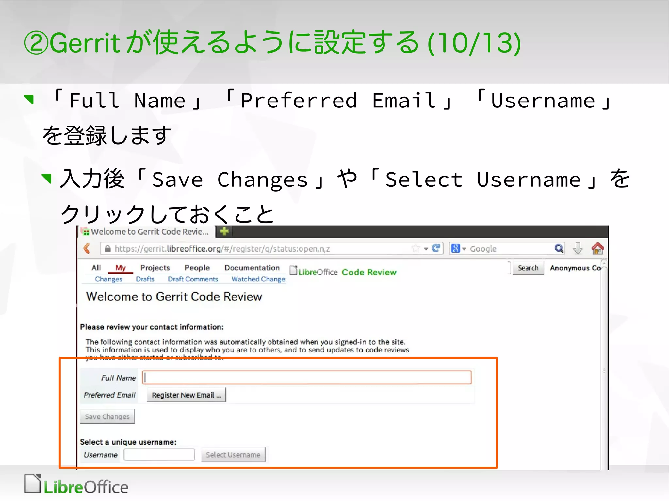Open Draft Comments link
The width and height of the screenshot is (669, 501).
coord(193,279)
